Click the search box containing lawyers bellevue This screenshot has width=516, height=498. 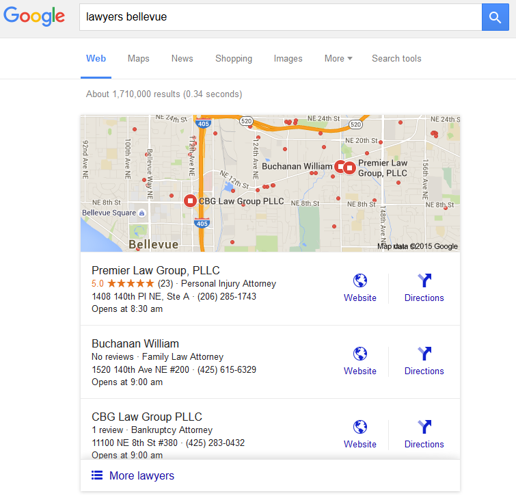(x=280, y=16)
